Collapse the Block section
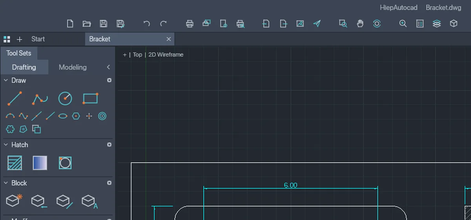Image resolution: width=471 pixels, height=220 pixels. pyautogui.click(x=6, y=183)
